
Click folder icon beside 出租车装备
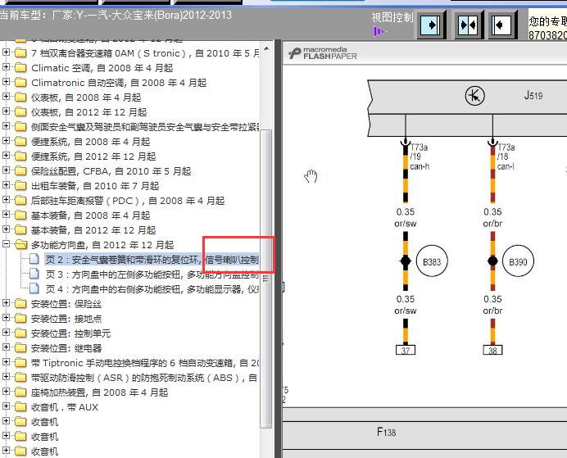[x=20, y=185]
